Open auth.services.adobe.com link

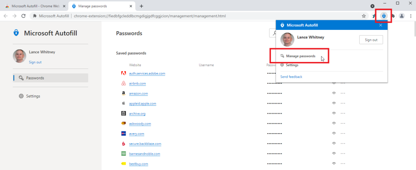click(147, 73)
